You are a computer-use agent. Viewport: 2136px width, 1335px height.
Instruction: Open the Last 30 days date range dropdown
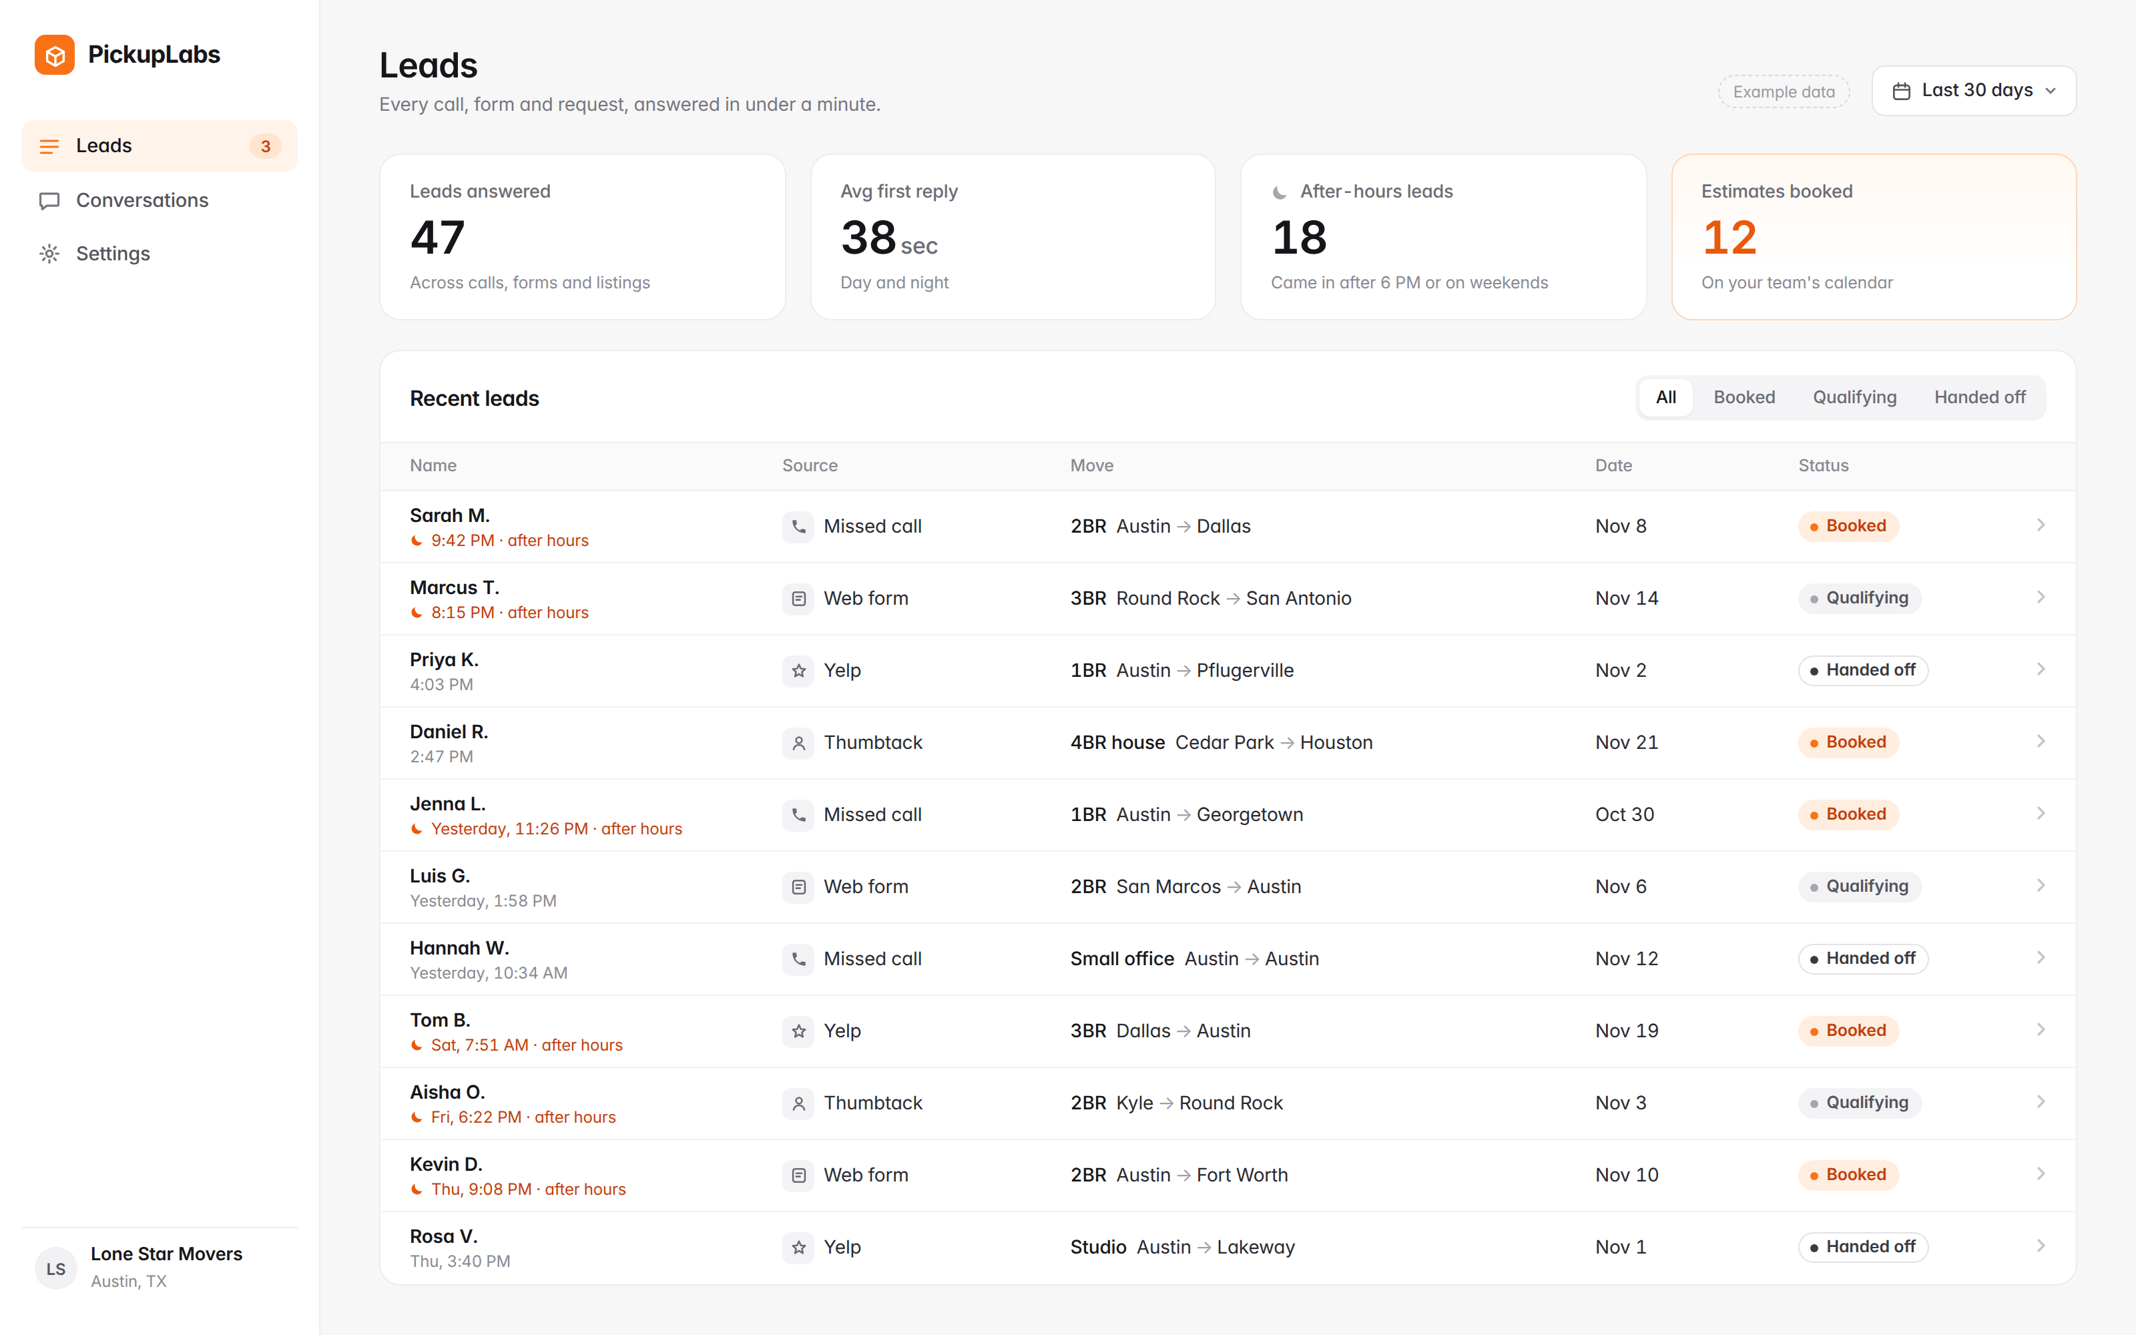(x=1974, y=91)
